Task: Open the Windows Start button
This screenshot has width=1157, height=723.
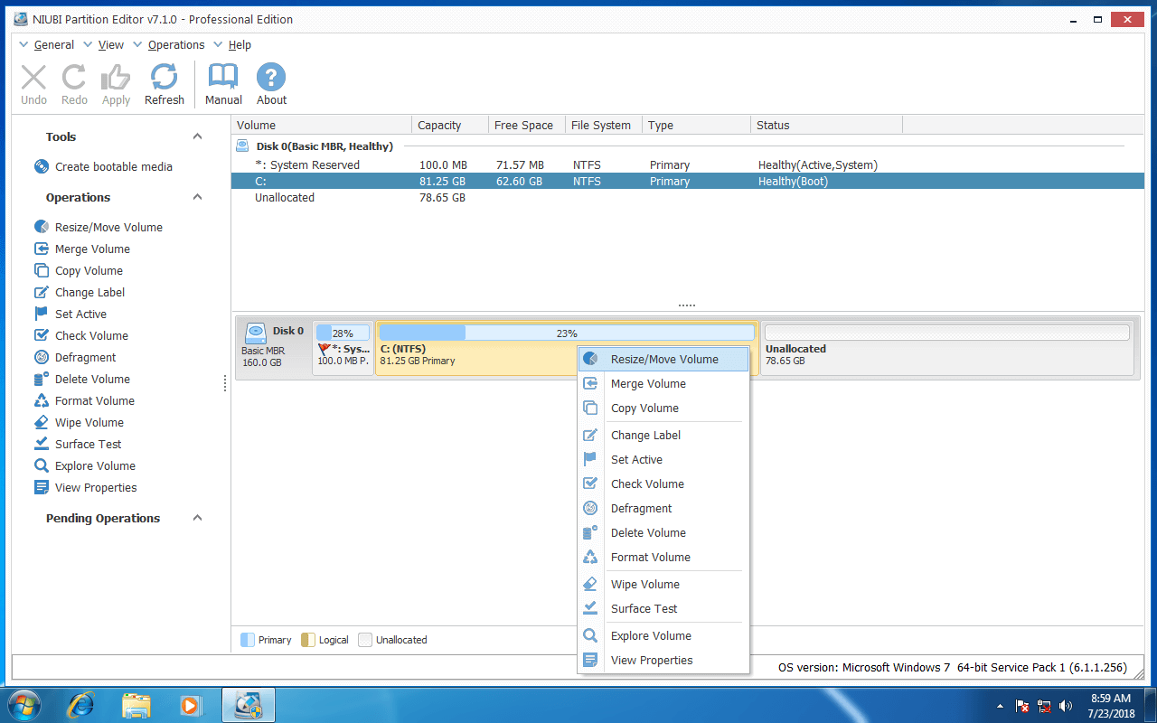Action: [x=24, y=705]
